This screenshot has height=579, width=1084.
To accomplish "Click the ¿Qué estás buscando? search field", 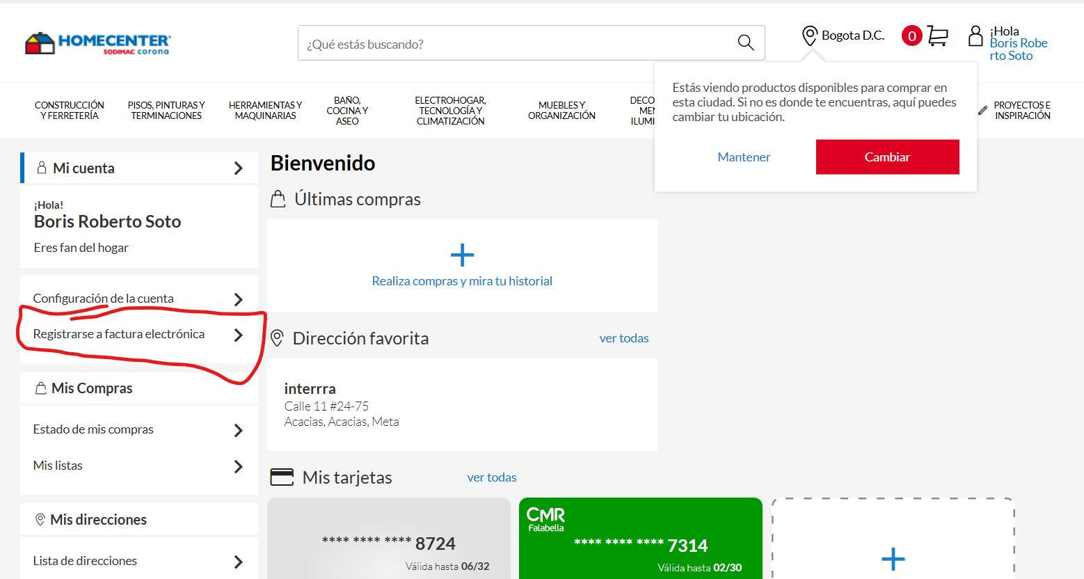I will click(x=515, y=44).
